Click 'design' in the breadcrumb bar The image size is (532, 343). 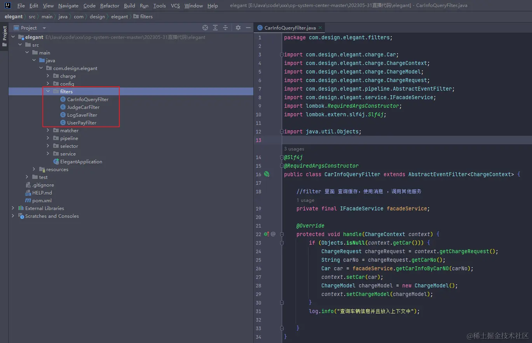coord(97,17)
